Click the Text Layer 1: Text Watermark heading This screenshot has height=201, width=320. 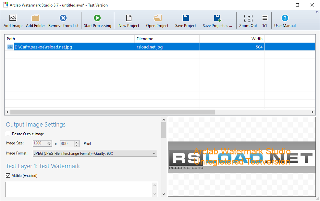(x=43, y=166)
